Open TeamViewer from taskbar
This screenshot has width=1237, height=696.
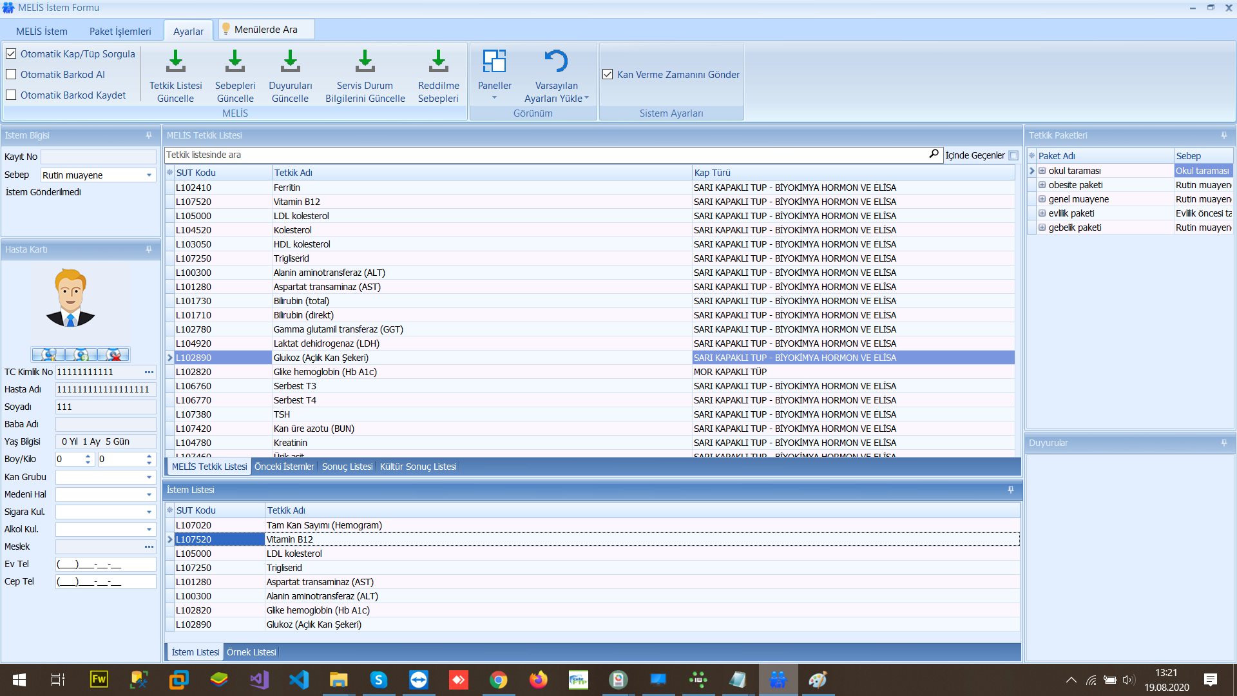tap(418, 680)
